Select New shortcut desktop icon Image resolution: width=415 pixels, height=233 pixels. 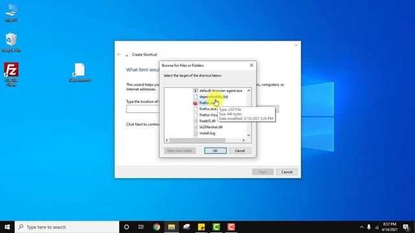coord(79,72)
